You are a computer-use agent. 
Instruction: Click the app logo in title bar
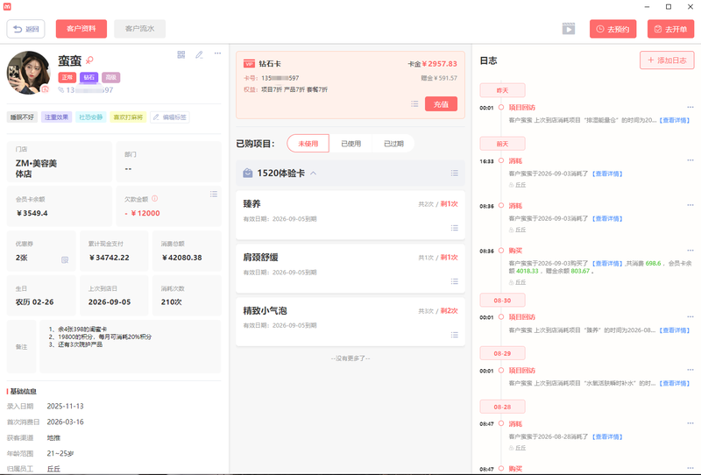click(x=7, y=7)
